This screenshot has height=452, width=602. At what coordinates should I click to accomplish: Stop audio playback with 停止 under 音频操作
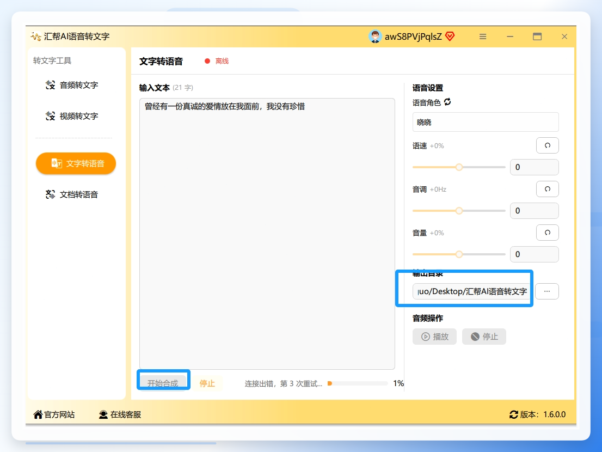pos(484,337)
